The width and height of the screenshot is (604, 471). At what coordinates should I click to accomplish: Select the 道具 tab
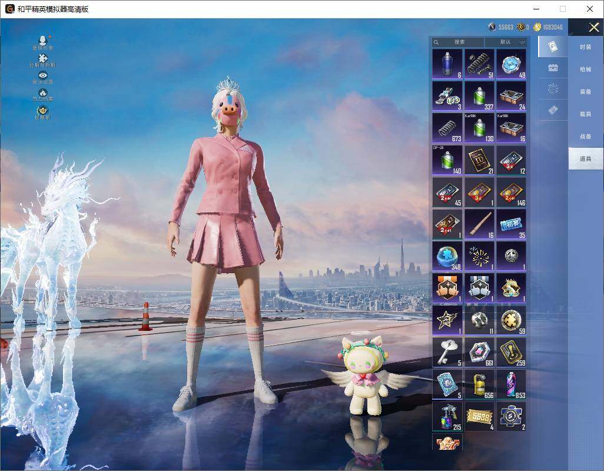pyautogui.click(x=586, y=159)
